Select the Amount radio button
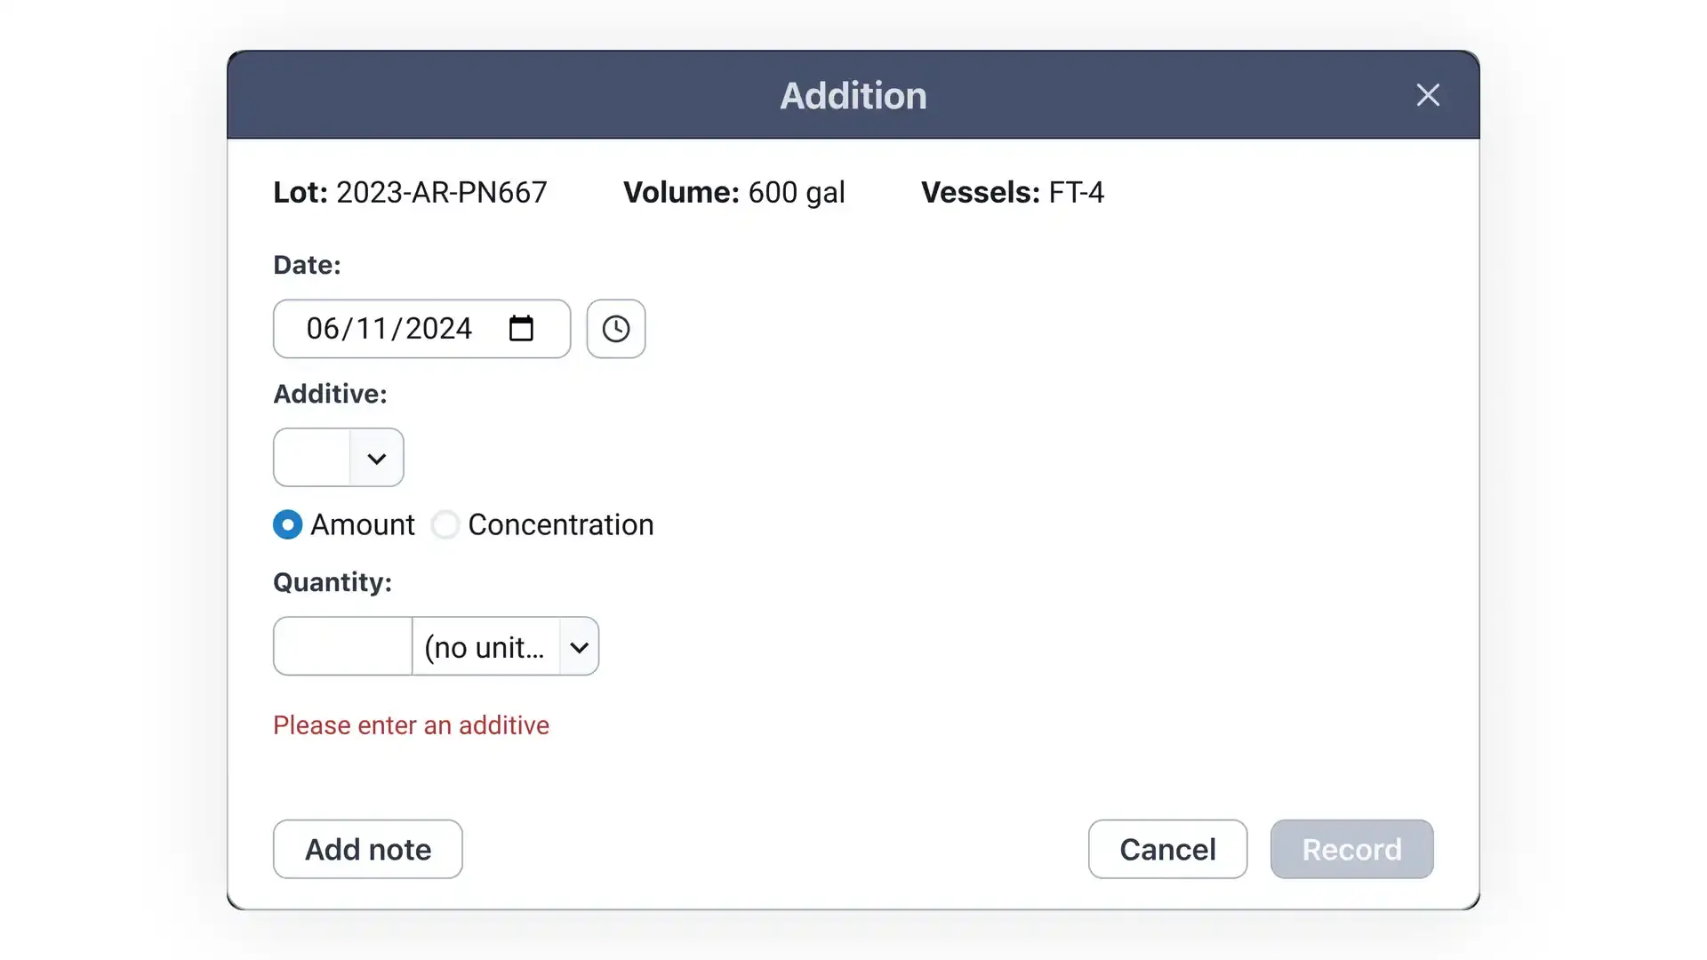This screenshot has width=1707, height=960. (288, 524)
